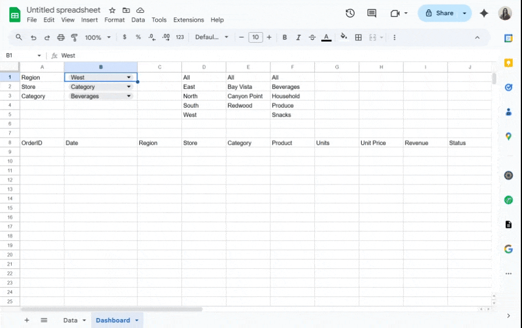
Task: Expand the Beverages dropdown in B3
Action: (x=129, y=96)
